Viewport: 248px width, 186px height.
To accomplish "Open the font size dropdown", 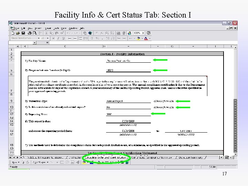I will click(48, 38).
